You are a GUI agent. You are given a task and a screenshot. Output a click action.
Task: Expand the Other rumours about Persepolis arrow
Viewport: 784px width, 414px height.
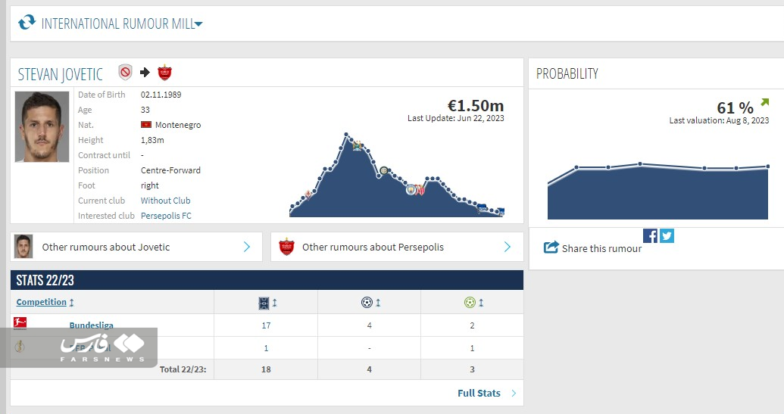507,247
